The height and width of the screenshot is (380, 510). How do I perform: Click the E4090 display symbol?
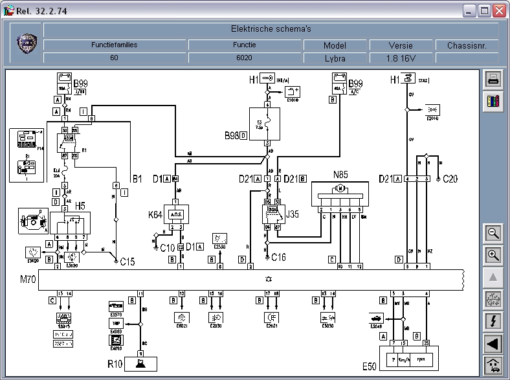(x=116, y=341)
